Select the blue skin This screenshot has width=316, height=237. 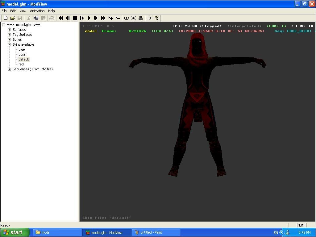click(x=22, y=49)
